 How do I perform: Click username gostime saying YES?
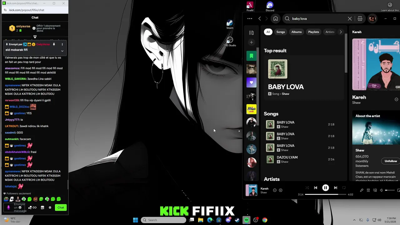(x=20, y=113)
